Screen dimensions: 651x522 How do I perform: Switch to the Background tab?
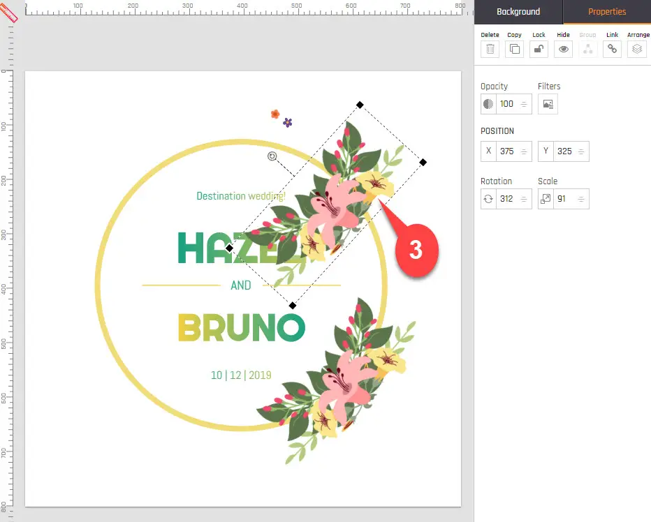518,12
